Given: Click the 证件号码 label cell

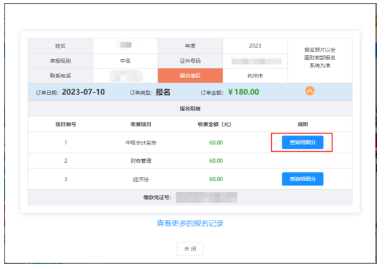Looking at the screenshot, I should click(x=190, y=61).
